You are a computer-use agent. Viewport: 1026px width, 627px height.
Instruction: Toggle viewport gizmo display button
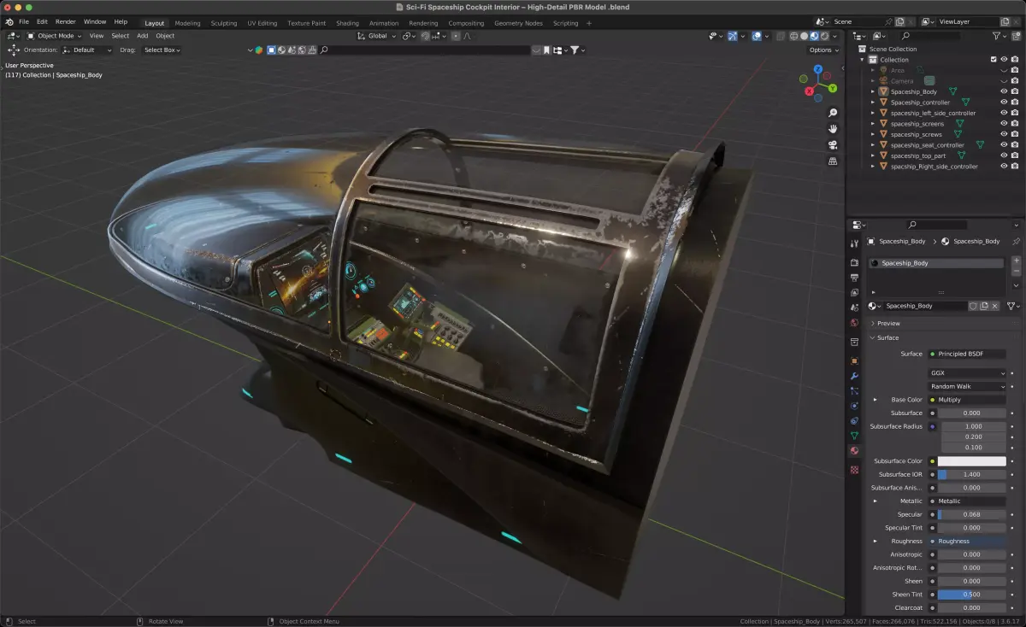pos(733,36)
